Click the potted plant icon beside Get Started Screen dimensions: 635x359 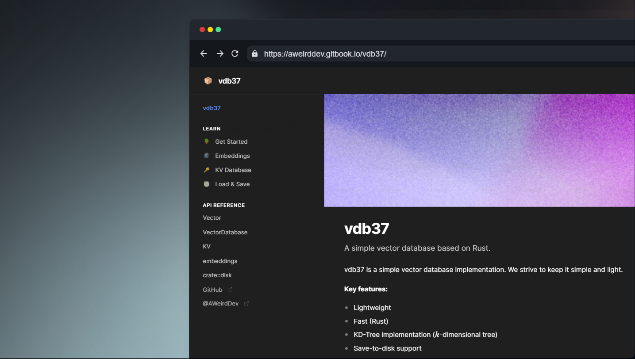[207, 141]
